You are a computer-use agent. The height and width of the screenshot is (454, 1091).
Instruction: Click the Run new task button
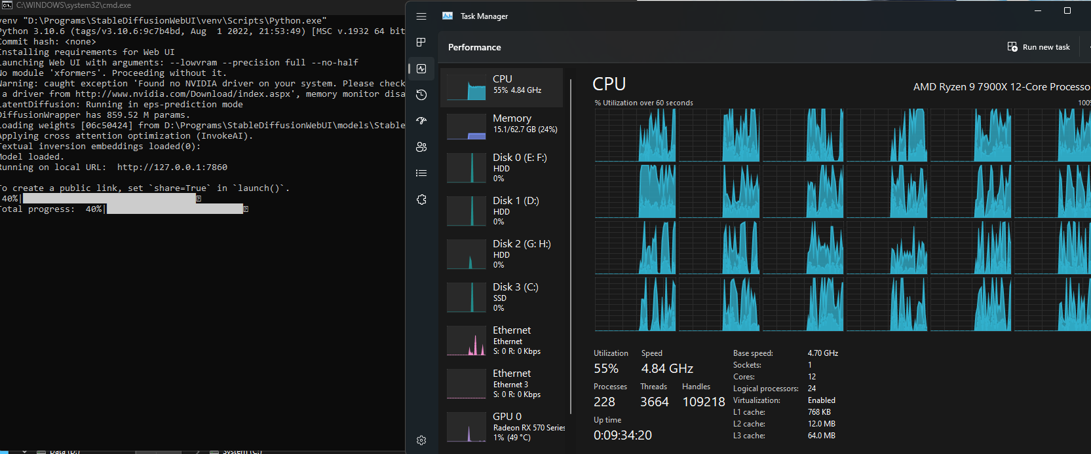tap(1039, 47)
